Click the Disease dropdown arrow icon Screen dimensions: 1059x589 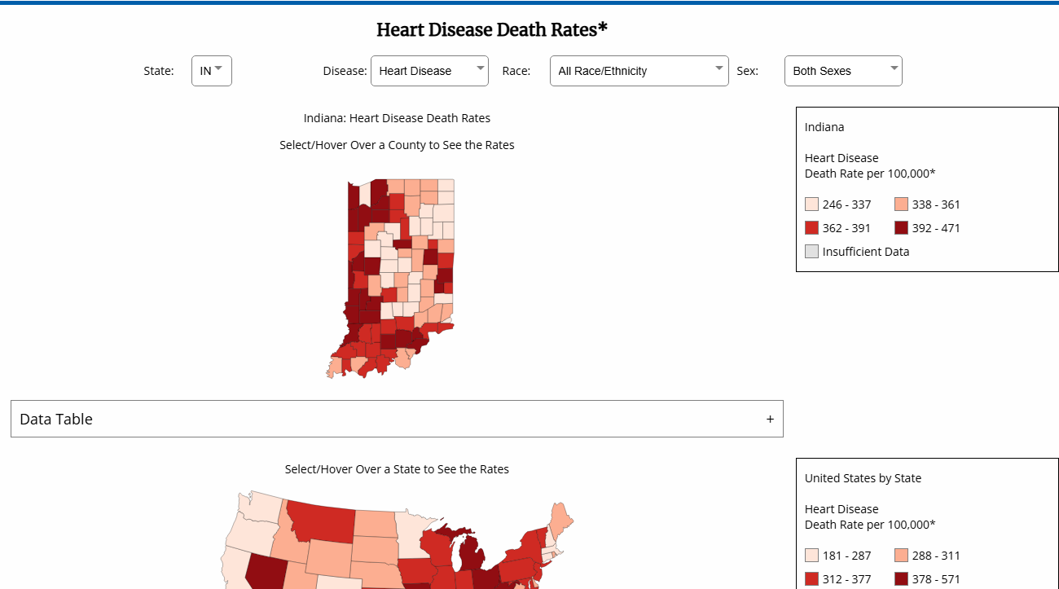[480, 68]
